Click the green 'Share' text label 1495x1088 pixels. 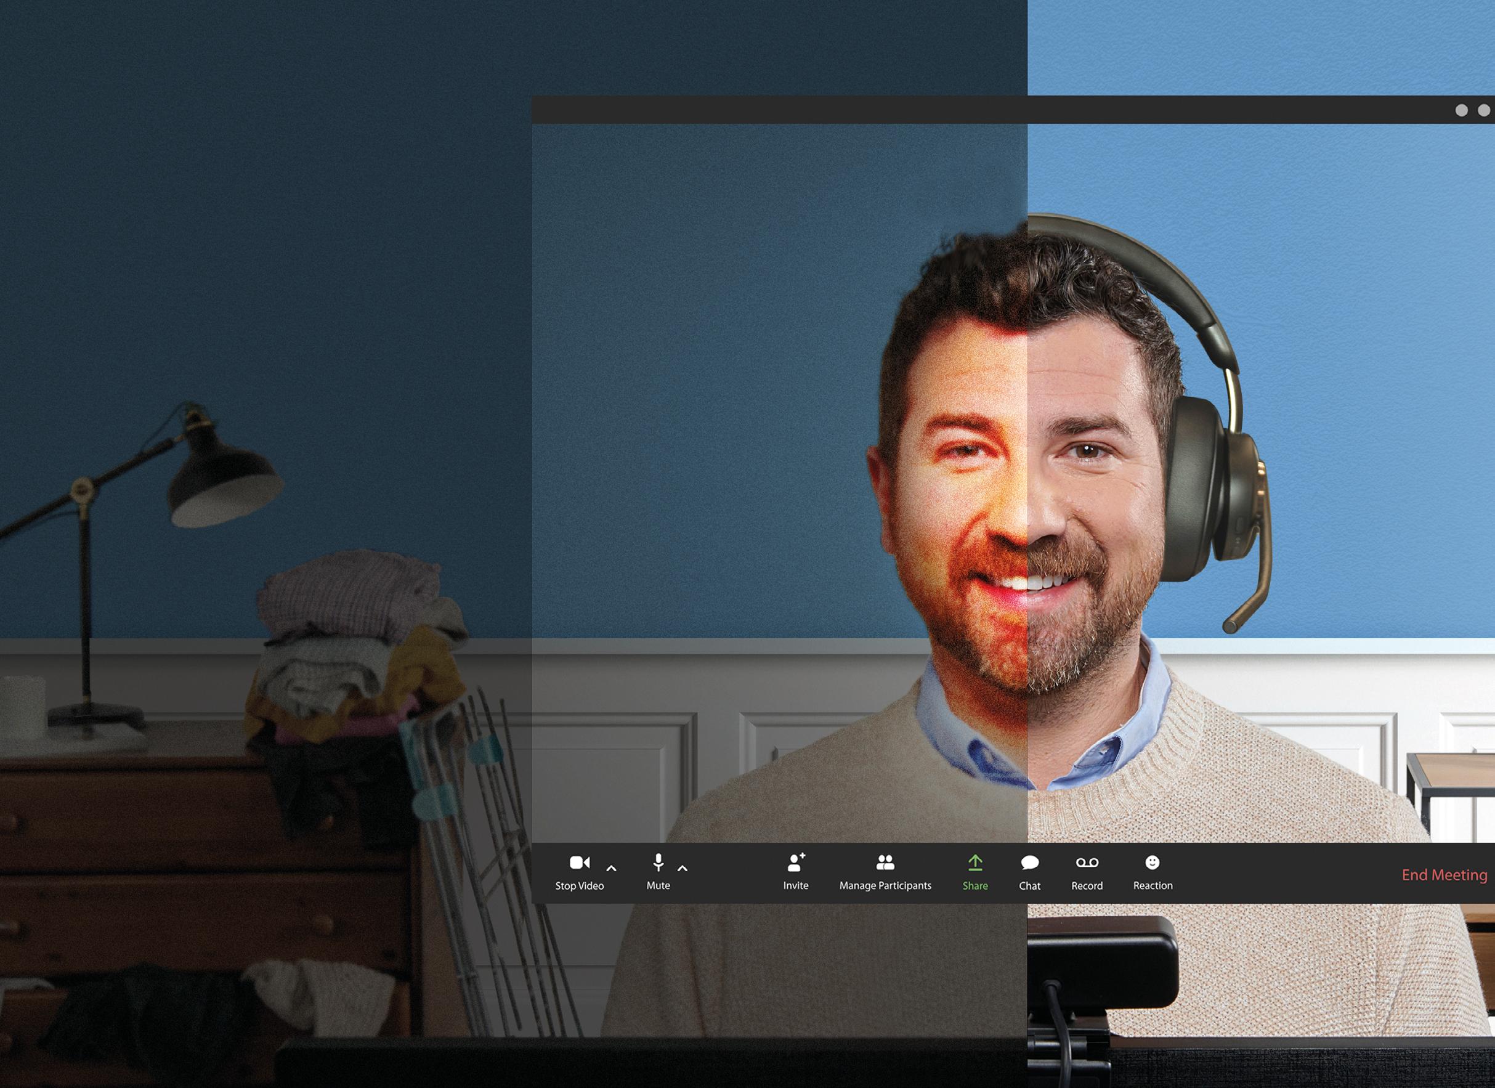975,885
